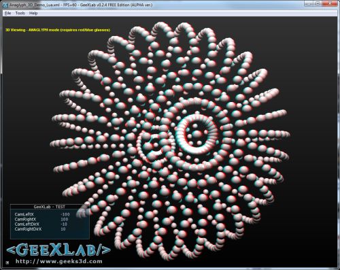Screen dimensions: 340x270
Task: Open the Tools menu
Action: coord(20,13)
